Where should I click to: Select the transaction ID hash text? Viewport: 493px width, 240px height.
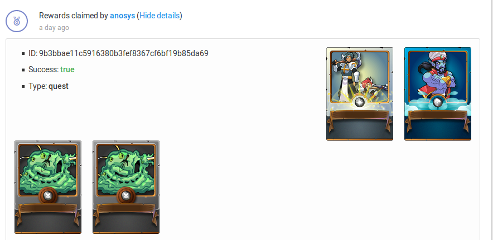pyautogui.click(x=124, y=53)
